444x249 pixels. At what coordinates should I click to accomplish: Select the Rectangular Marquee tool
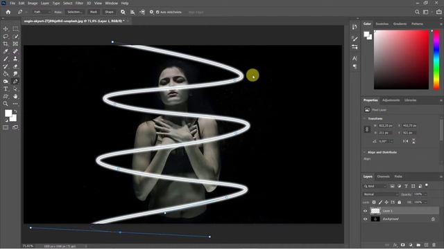pos(15,29)
